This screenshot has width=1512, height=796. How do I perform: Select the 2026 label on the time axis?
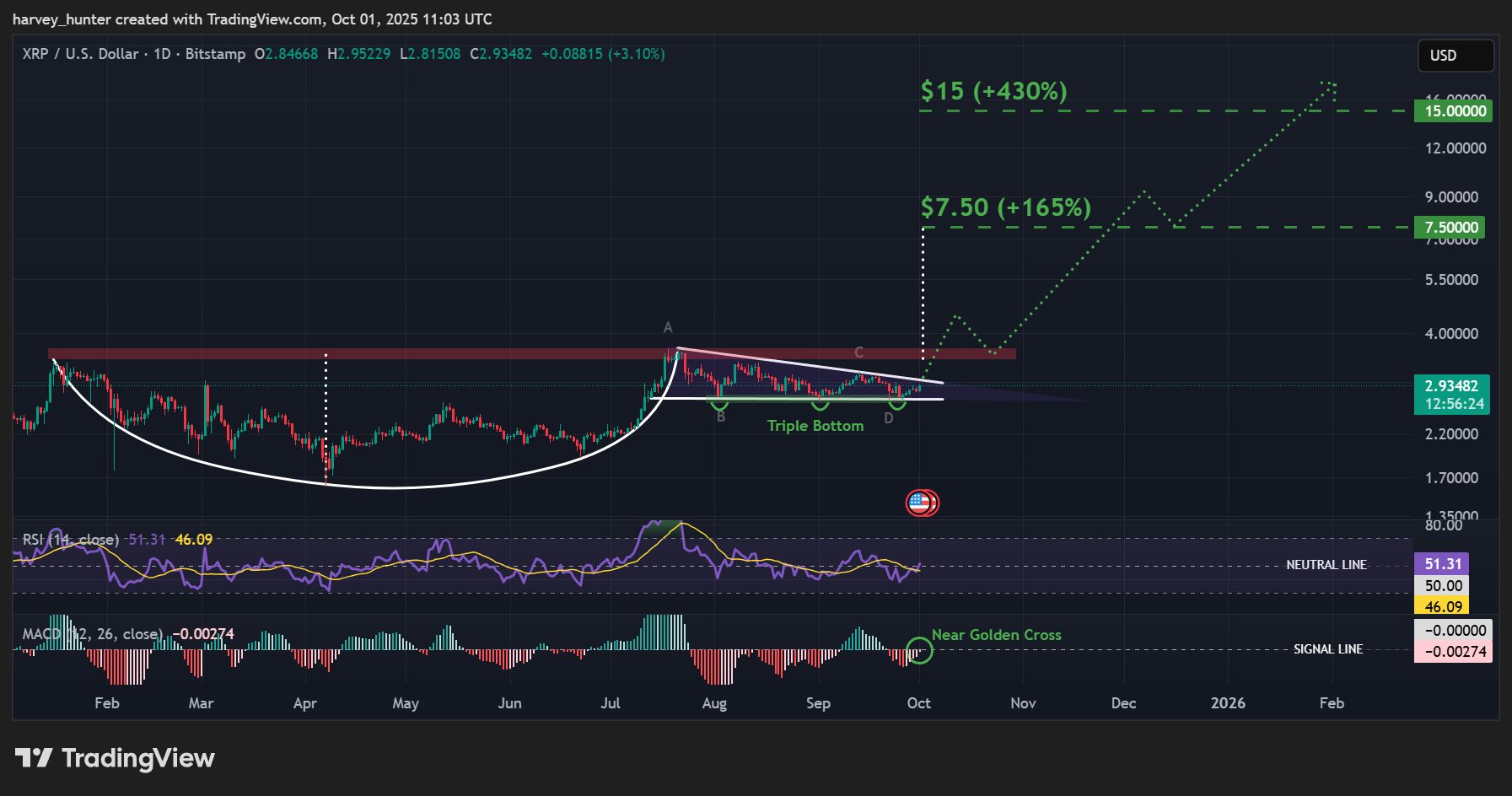(1229, 702)
